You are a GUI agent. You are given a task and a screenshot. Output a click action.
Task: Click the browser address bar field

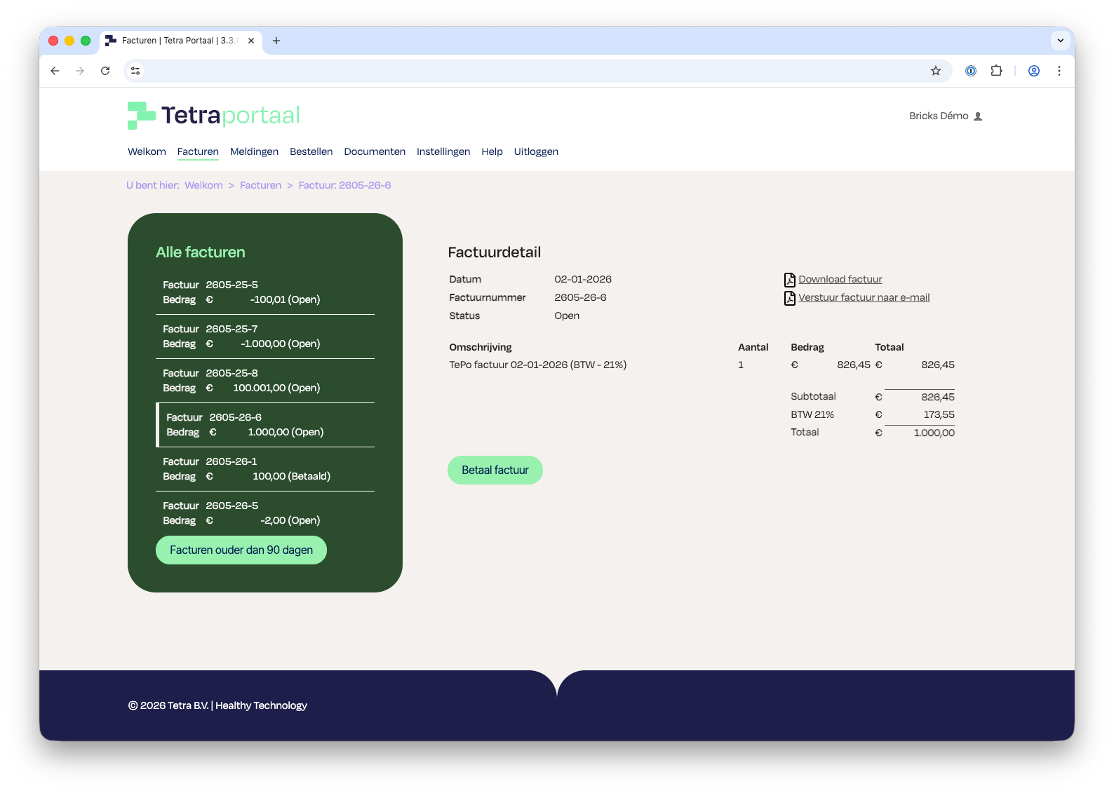click(533, 71)
